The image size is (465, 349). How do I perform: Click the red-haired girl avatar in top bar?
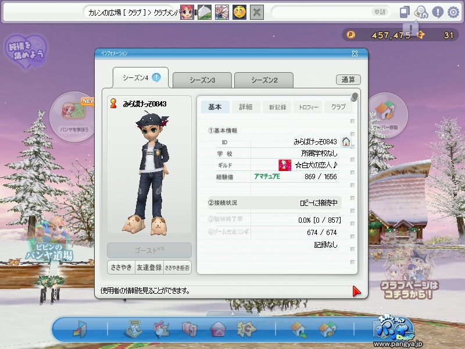coord(187,12)
